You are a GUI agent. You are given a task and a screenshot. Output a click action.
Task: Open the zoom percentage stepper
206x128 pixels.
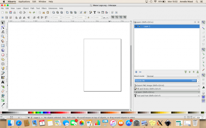click(x=202, y=118)
